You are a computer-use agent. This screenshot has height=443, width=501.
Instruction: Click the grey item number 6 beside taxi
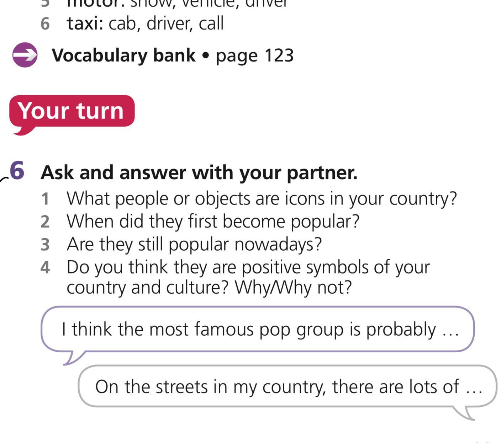point(45,24)
